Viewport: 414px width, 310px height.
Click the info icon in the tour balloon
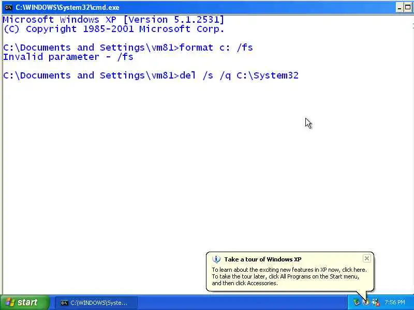click(x=216, y=259)
